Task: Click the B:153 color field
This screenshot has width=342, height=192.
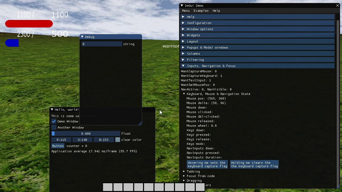Action: pyautogui.click(x=104, y=140)
